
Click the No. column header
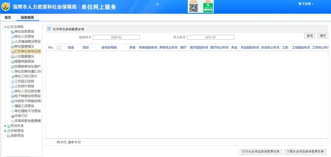[x=51, y=48]
